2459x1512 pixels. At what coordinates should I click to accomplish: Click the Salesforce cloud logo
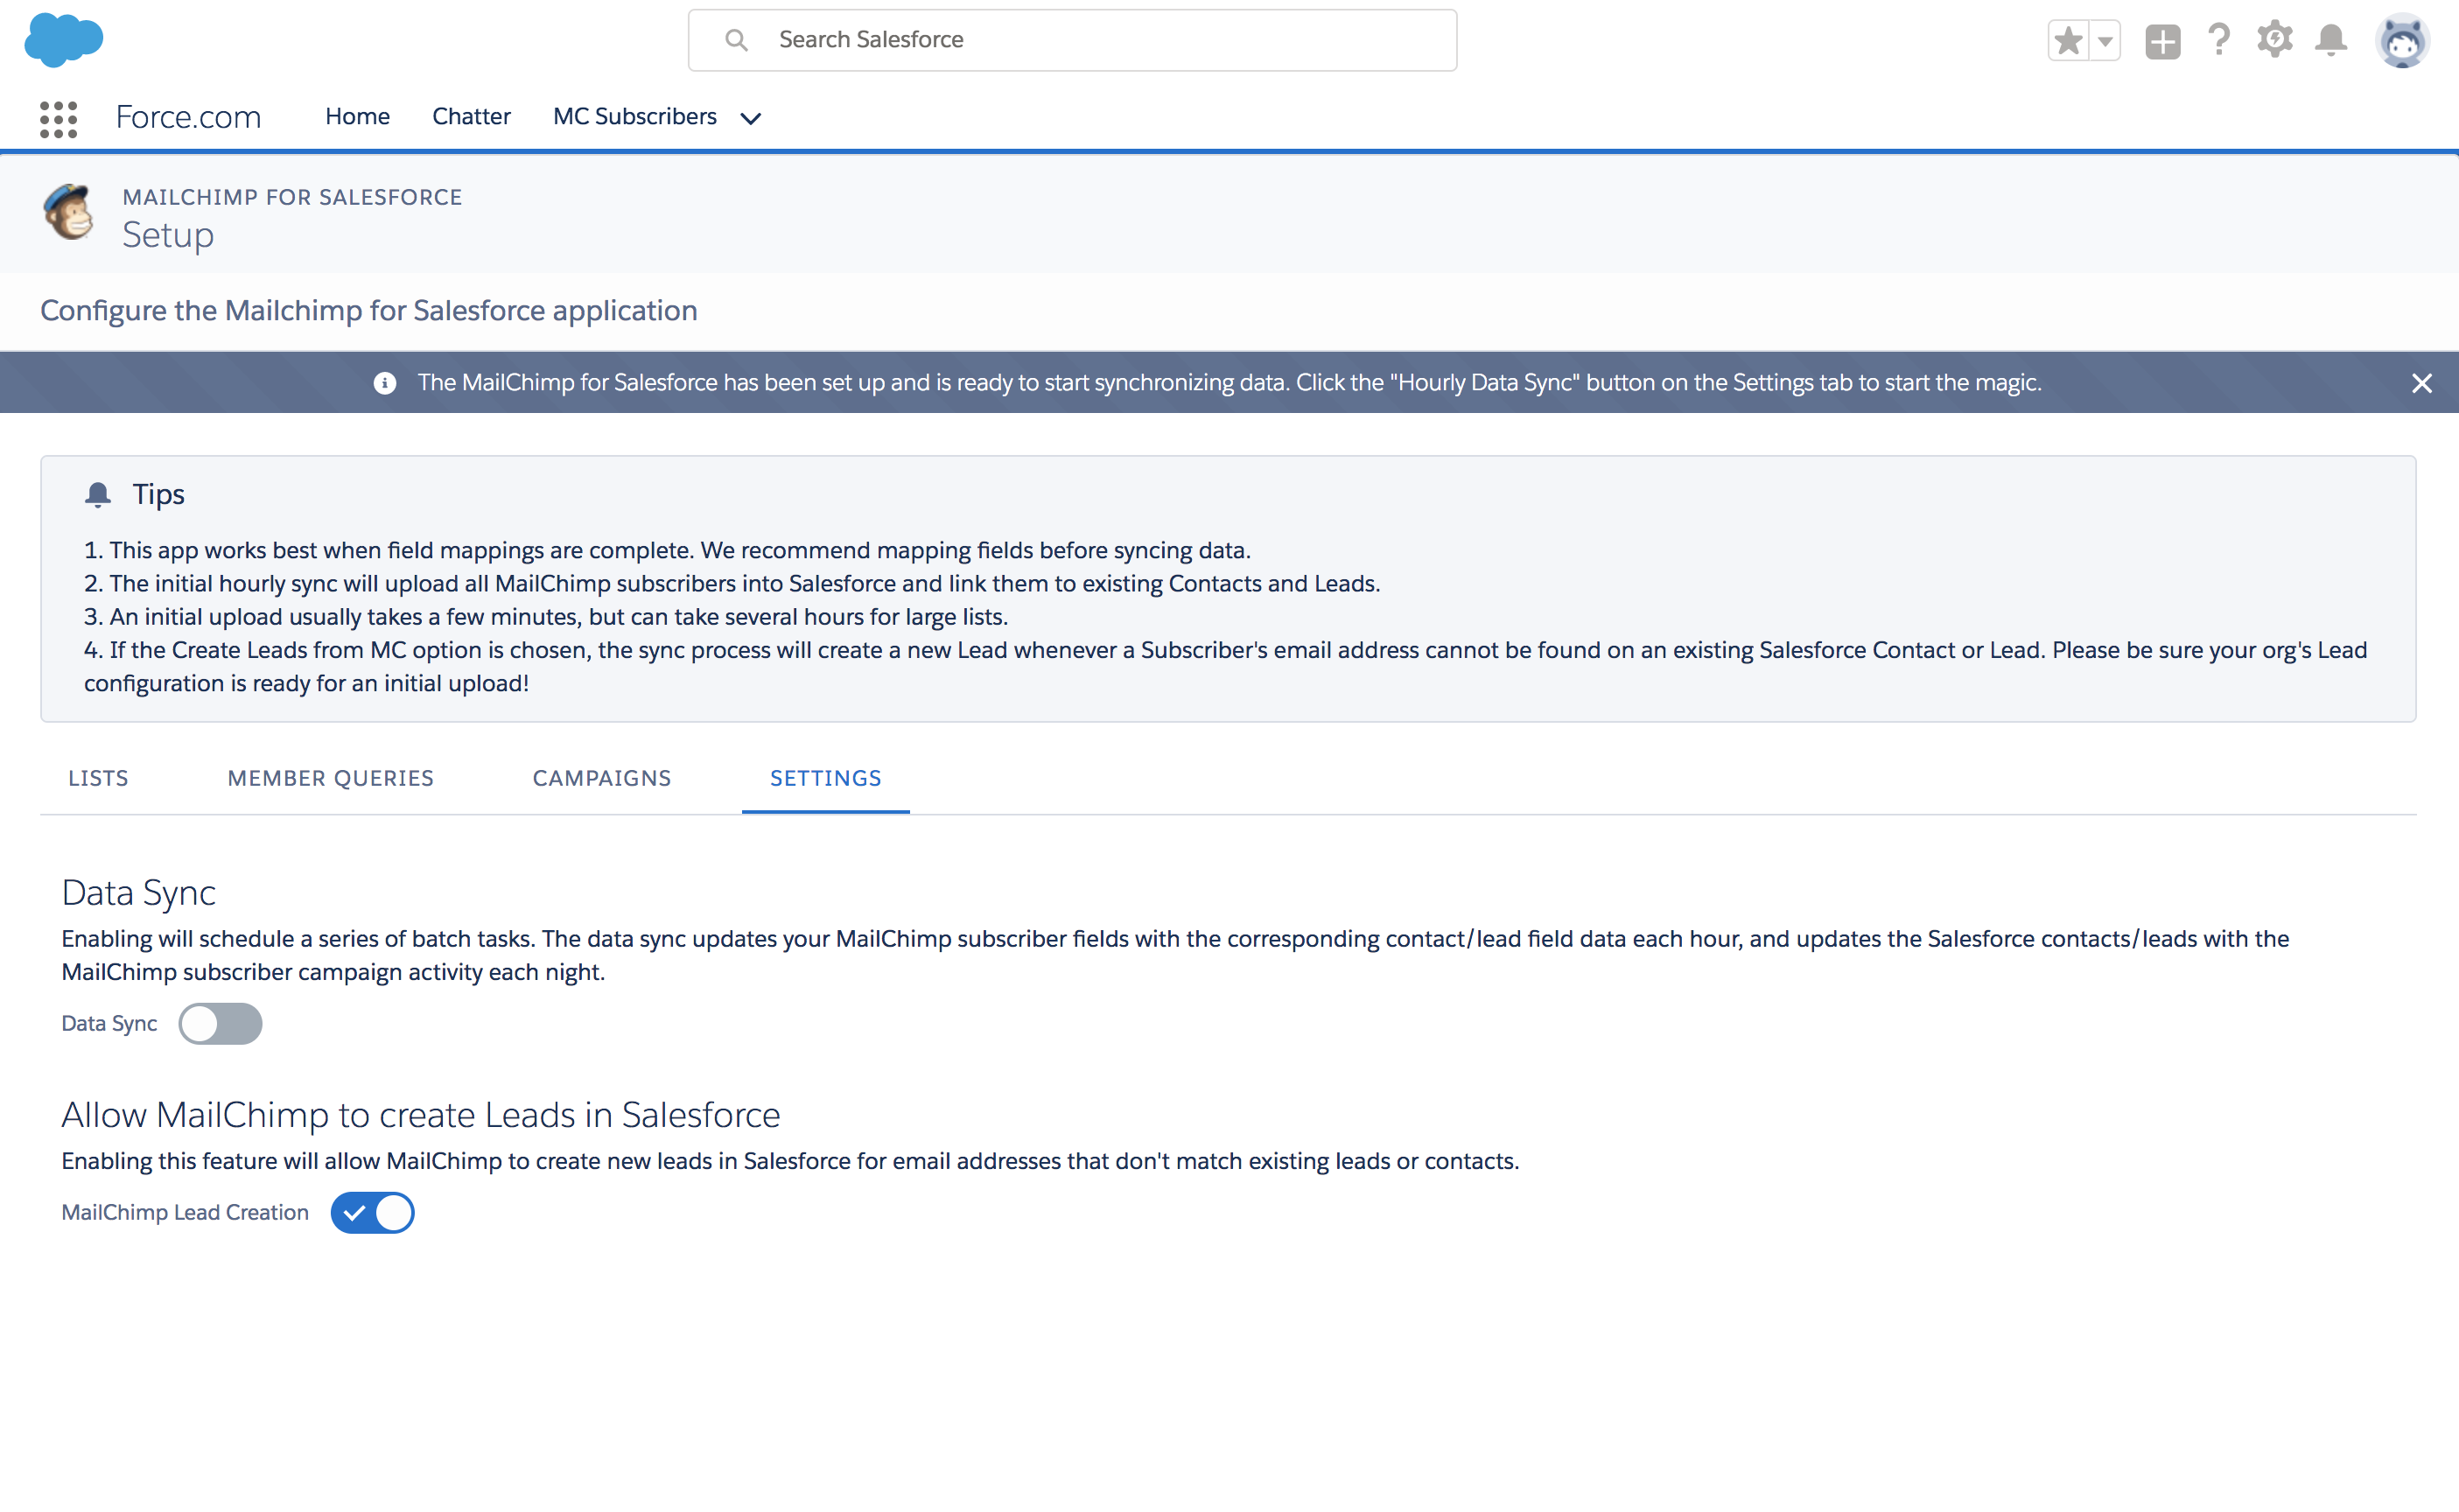(x=63, y=40)
